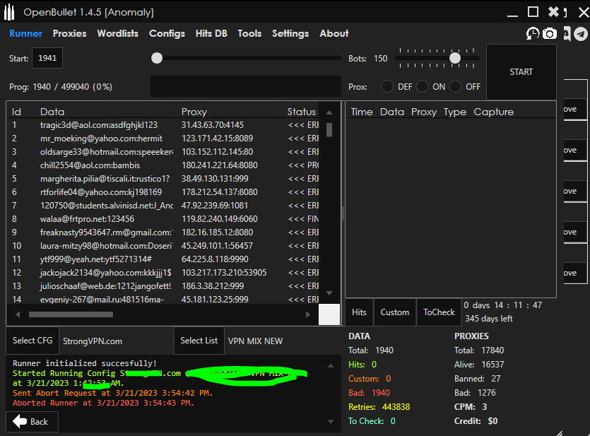Open the Telegram paper-plane icon
590x436 pixels.
[580, 34]
